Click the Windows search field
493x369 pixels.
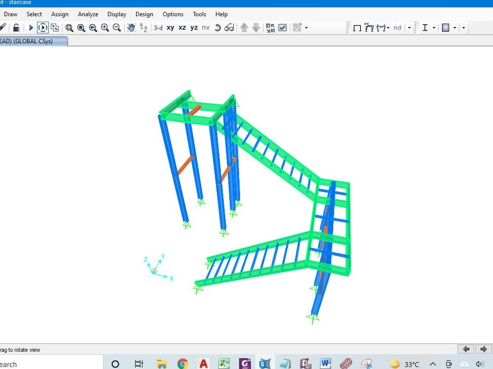[x=49, y=363]
